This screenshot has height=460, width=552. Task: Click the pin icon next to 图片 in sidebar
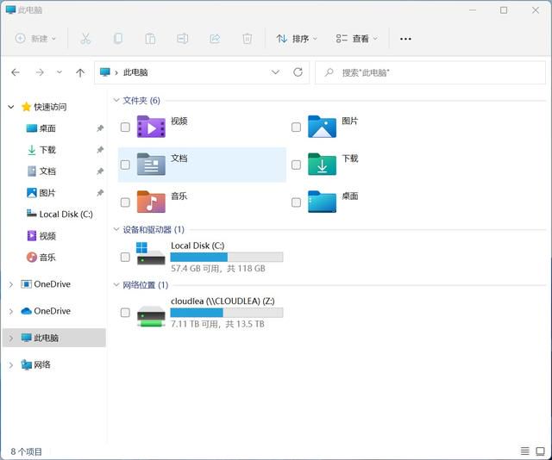(x=100, y=193)
